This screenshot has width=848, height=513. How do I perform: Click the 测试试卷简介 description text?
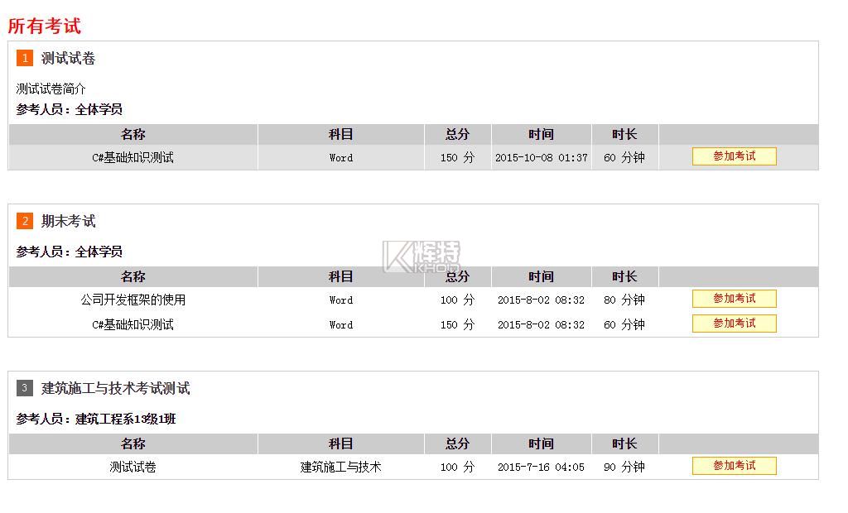[x=51, y=89]
